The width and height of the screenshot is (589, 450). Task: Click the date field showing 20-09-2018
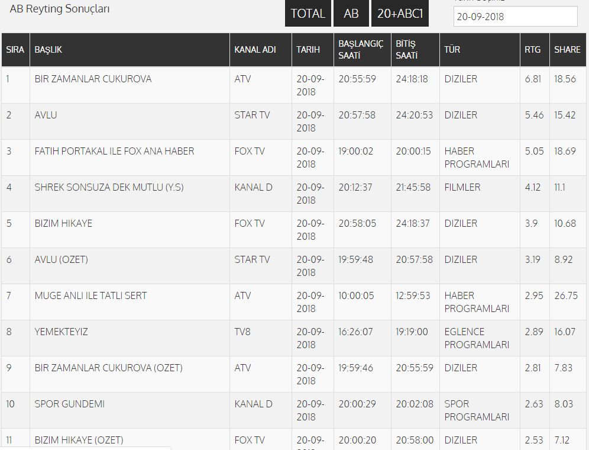pyautogui.click(x=516, y=16)
